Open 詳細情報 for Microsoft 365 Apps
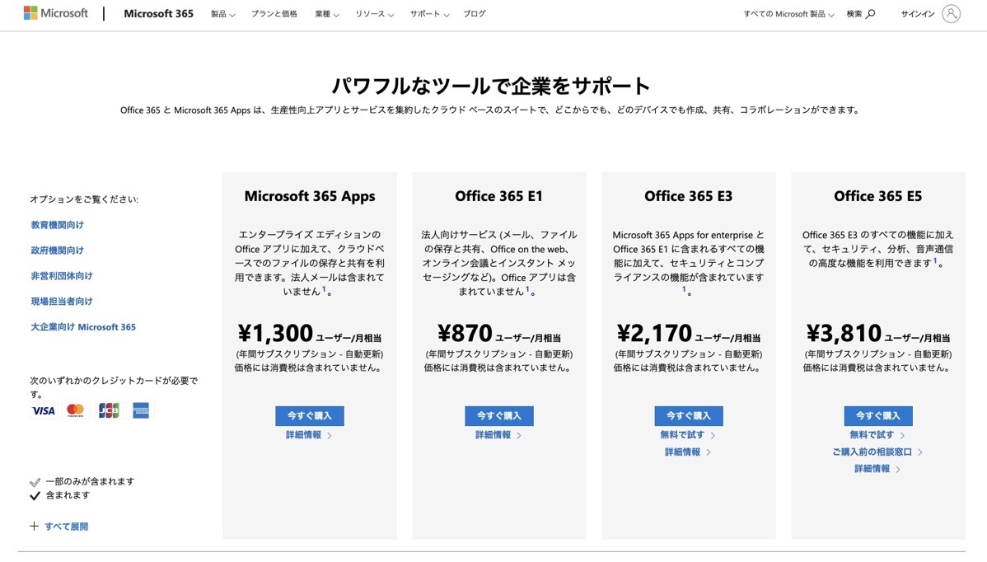This screenshot has width=987, height=562. tap(308, 435)
